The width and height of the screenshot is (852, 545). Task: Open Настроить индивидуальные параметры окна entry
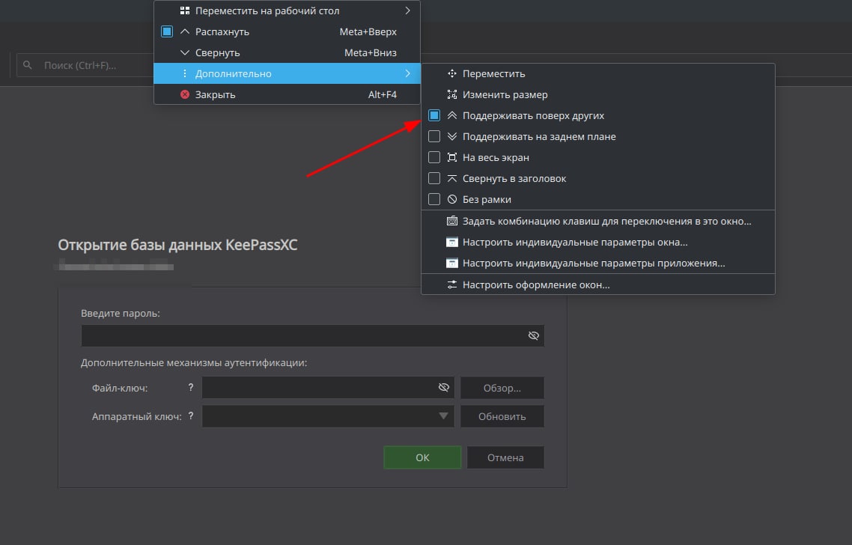[x=597, y=243]
